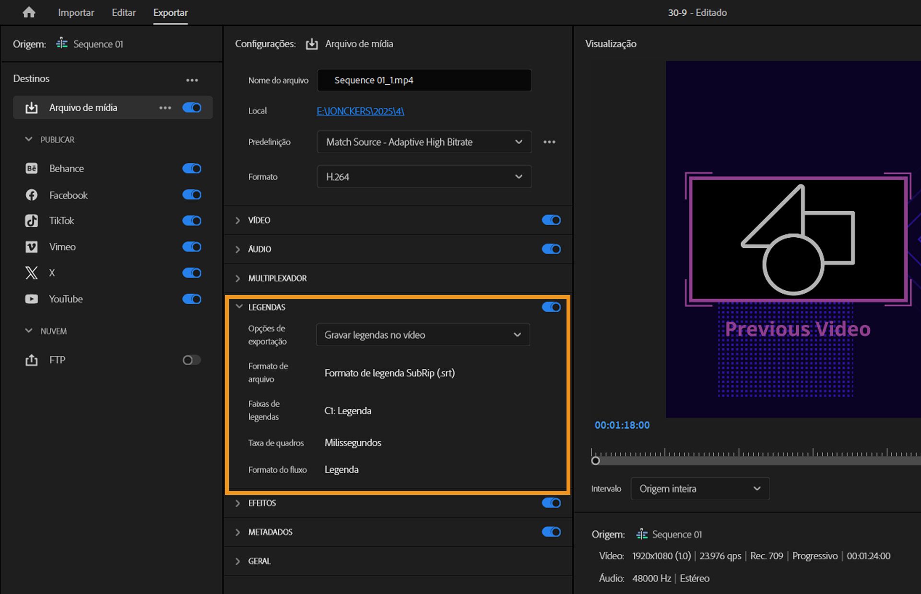Disable the Legendas toggle
This screenshot has width=921, height=594.
551,307
